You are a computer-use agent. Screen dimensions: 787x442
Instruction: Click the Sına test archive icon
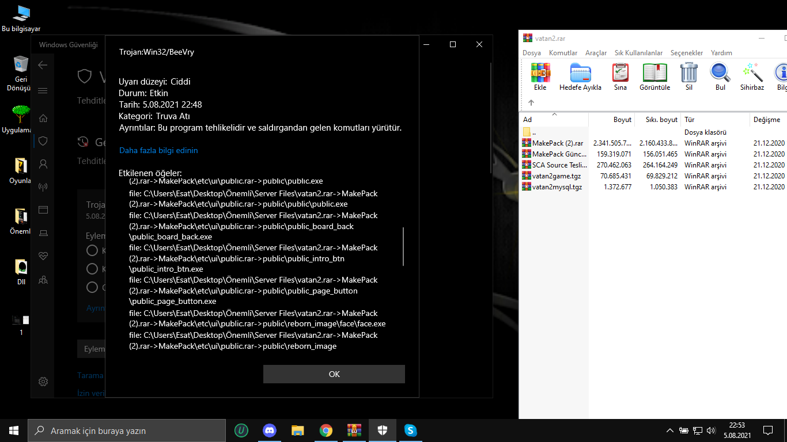pyautogui.click(x=620, y=77)
